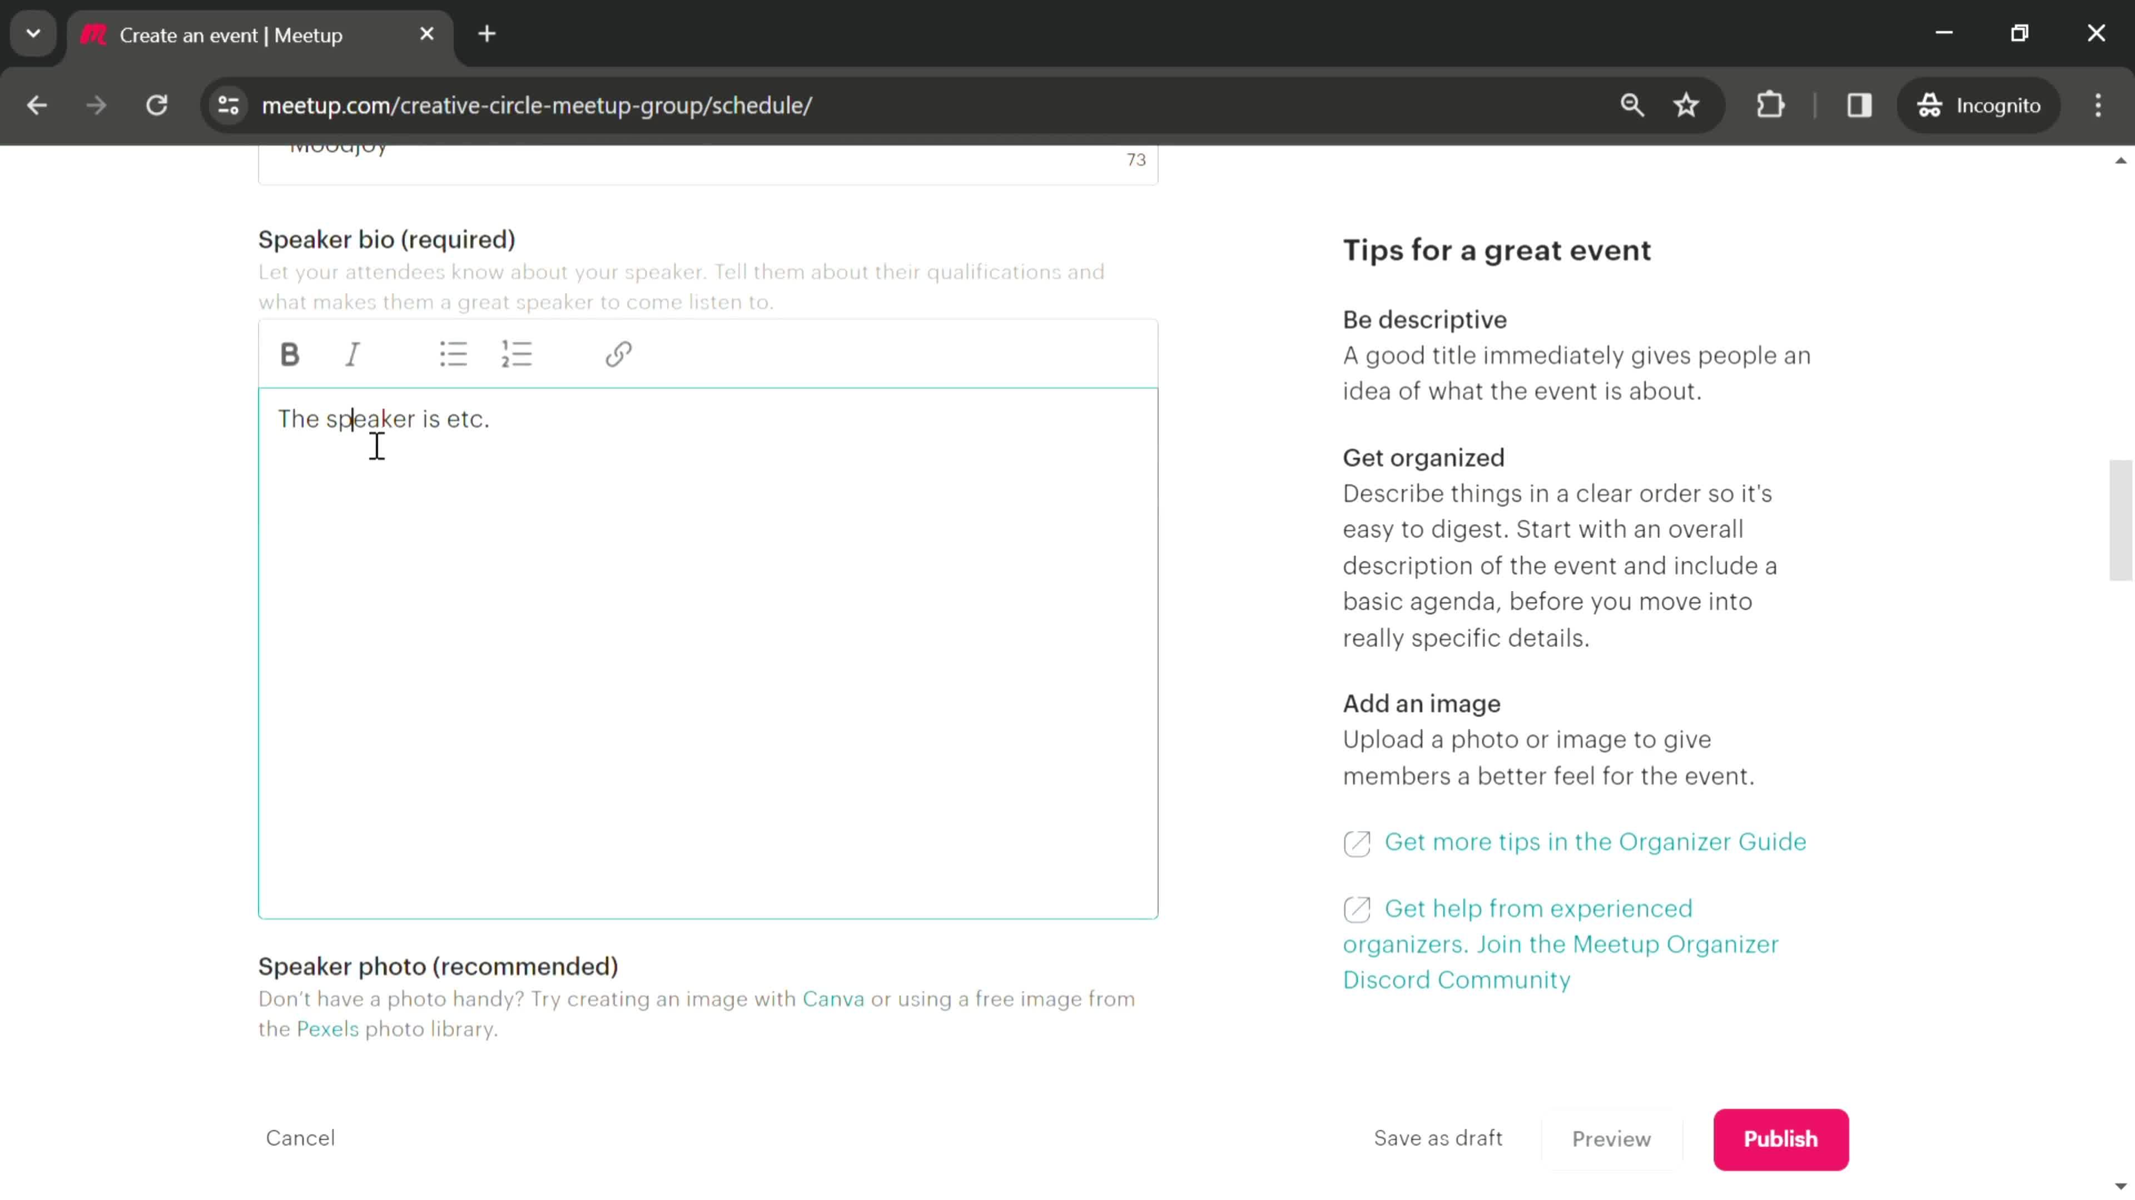Preview the event listing
Image resolution: width=2135 pixels, height=1200 pixels.
(1611, 1138)
